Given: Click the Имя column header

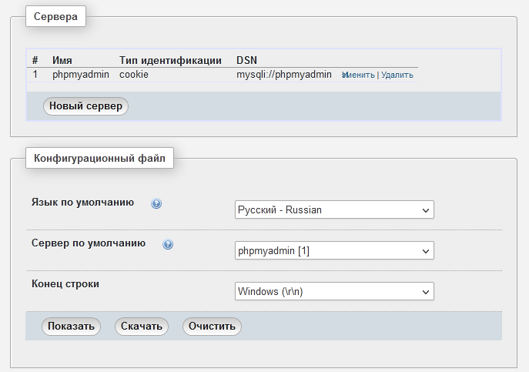Looking at the screenshot, I should (x=62, y=60).
